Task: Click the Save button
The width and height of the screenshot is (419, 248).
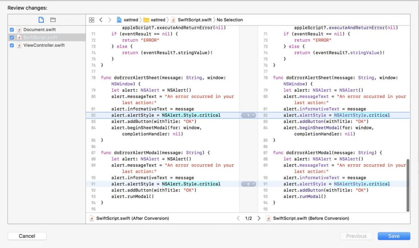Action: pos(394,236)
